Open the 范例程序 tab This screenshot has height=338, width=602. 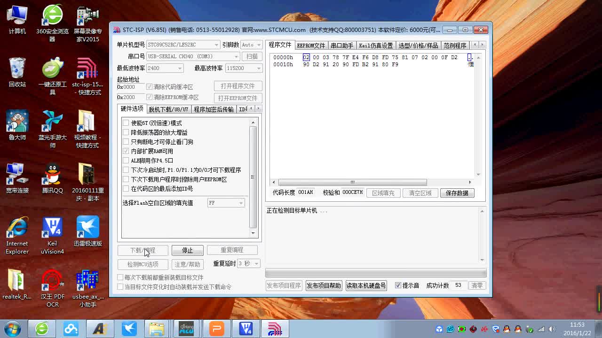(455, 46)
